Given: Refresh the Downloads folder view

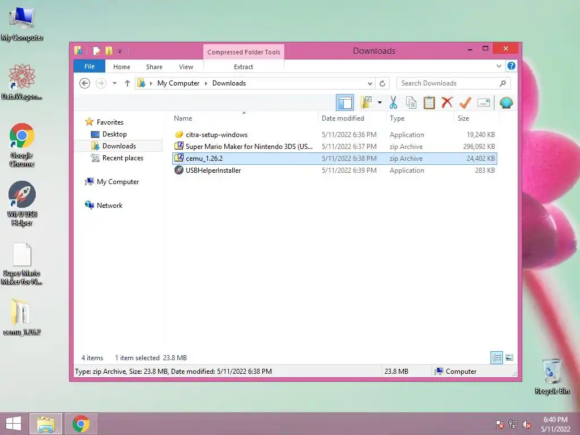Looking at the screenshot, I should click(382, 84).
